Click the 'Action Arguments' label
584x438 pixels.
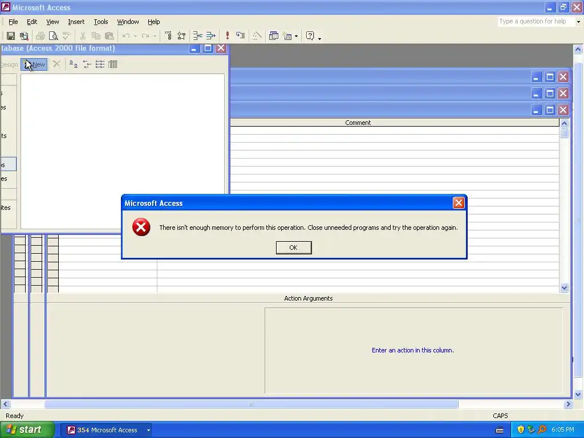click(x=308, y=298)
